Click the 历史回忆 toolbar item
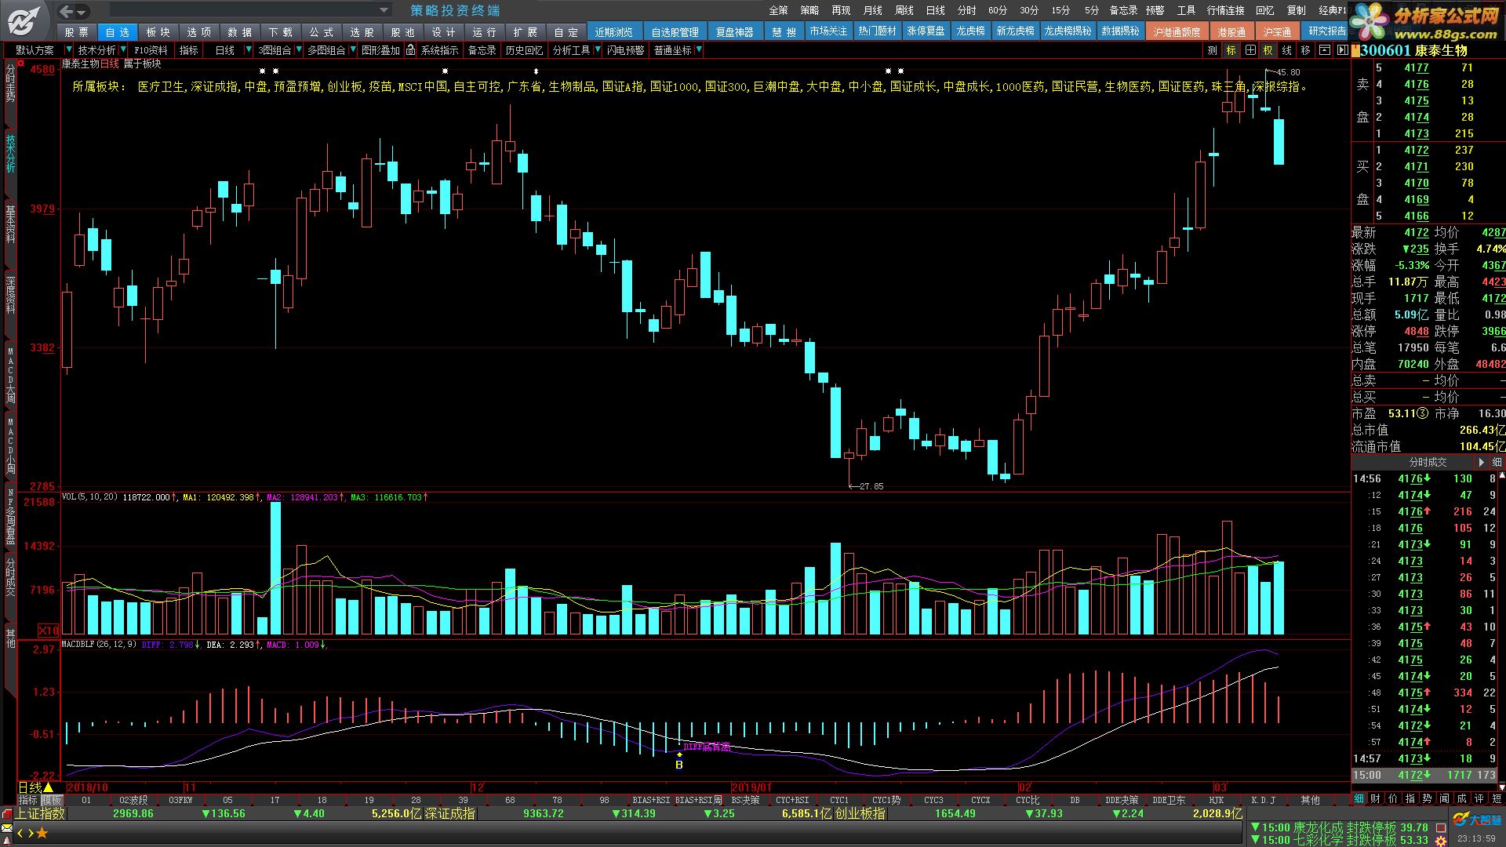Screen dimensions: 1506x847 point(524,50)
